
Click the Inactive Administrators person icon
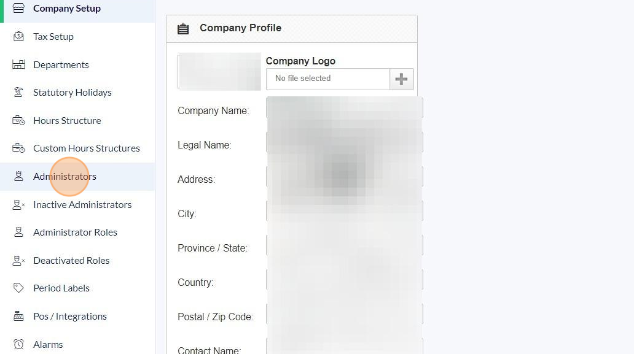18,205
